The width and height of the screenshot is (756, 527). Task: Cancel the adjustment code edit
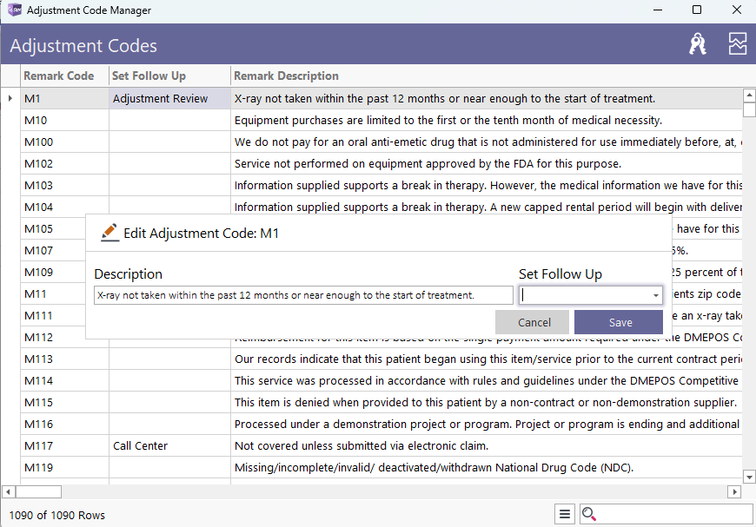[x=534, y=322]
